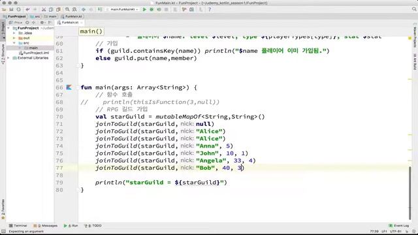Click the Find magnifier icon

67,9
